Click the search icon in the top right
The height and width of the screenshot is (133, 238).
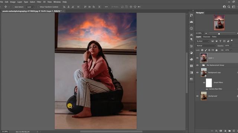click(x=229, y=7)
